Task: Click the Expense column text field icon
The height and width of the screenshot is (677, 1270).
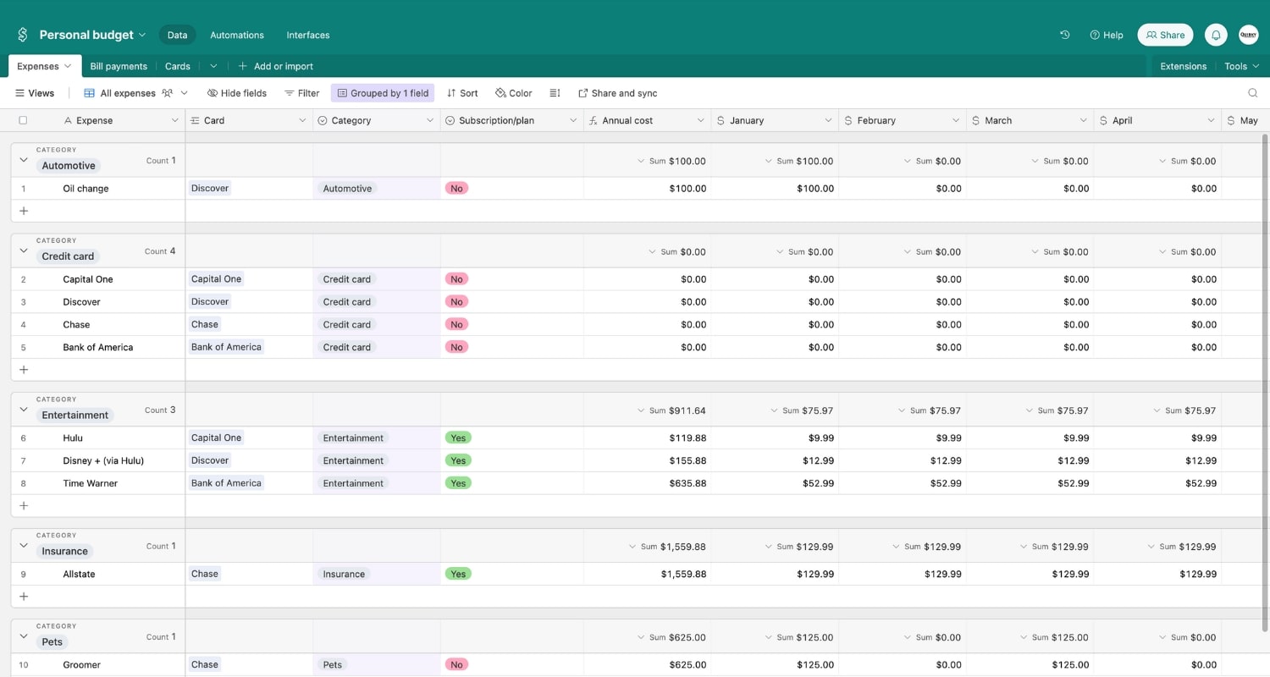Action: (68, 120)
